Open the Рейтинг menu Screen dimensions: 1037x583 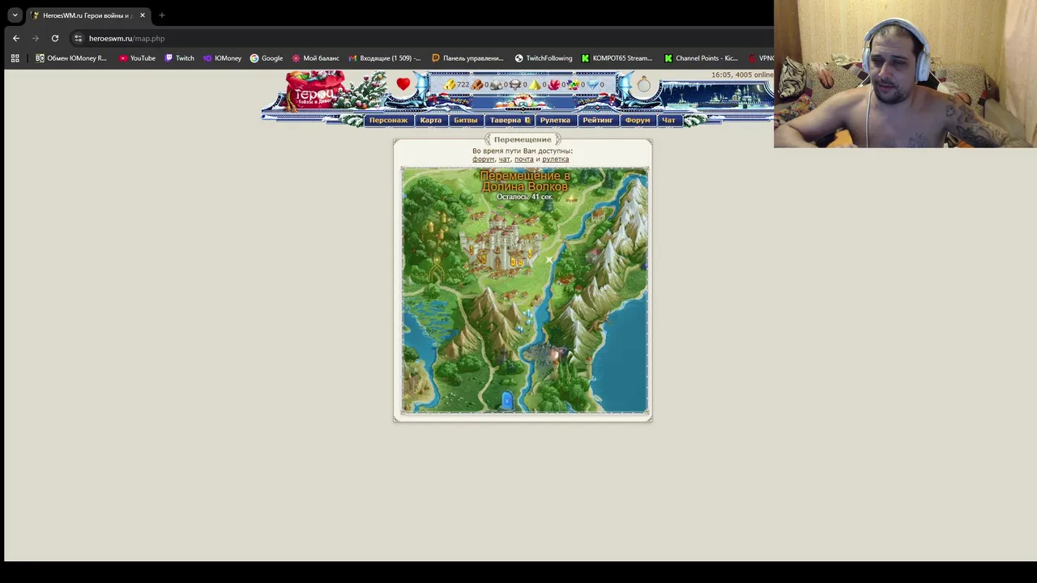pyautogui.click(x=598, y=120)
